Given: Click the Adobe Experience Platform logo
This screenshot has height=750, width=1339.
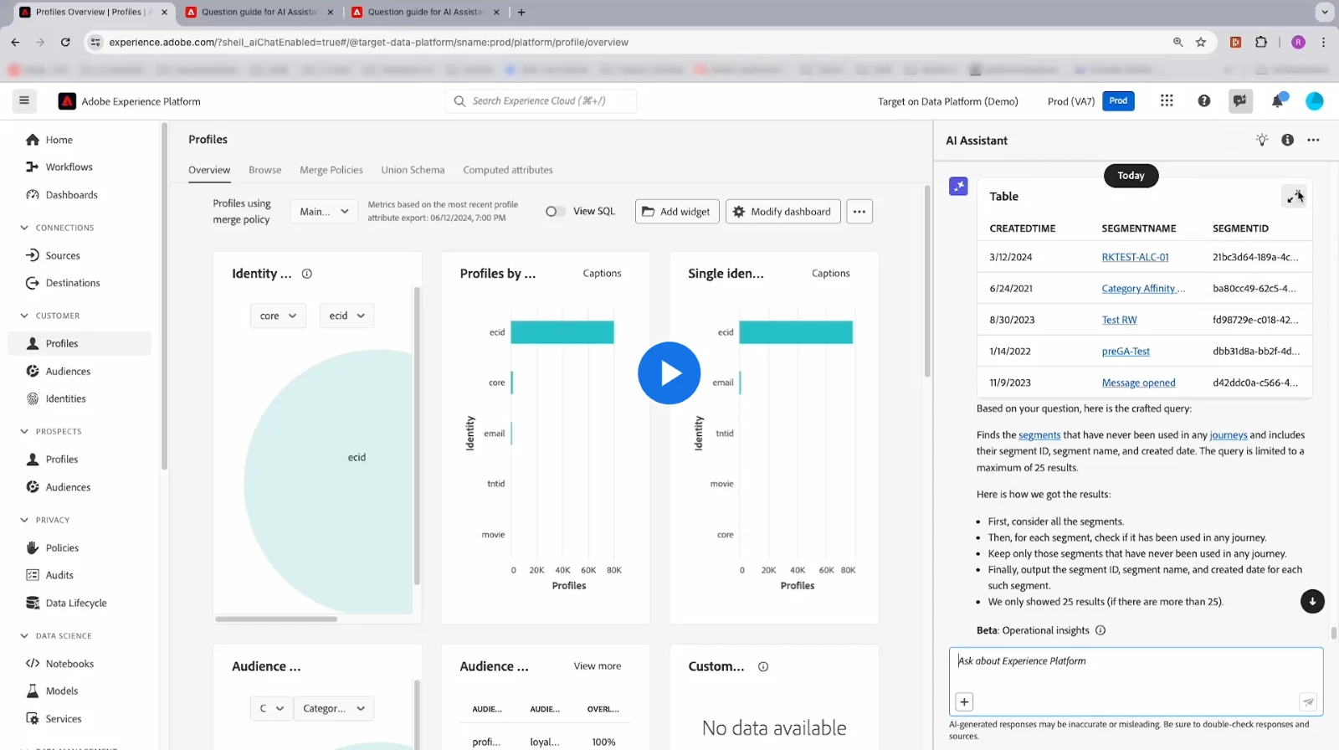Looking at the screenshot, I should click(67, 101).
